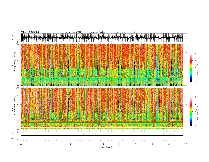This screenshot has height=162, width=209.
Task: Click the "ch.3(V)" axis label
Action: (13, 136)
